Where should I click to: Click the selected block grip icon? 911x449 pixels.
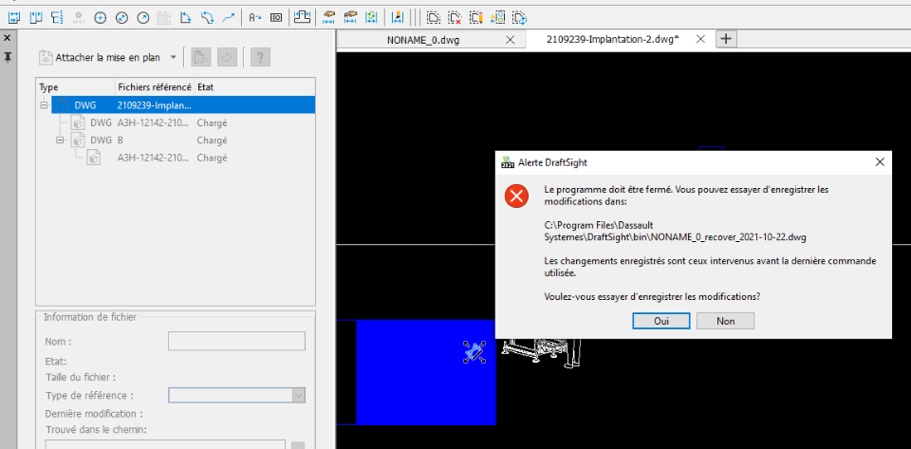pyautogui.click(x=474, y=352)
